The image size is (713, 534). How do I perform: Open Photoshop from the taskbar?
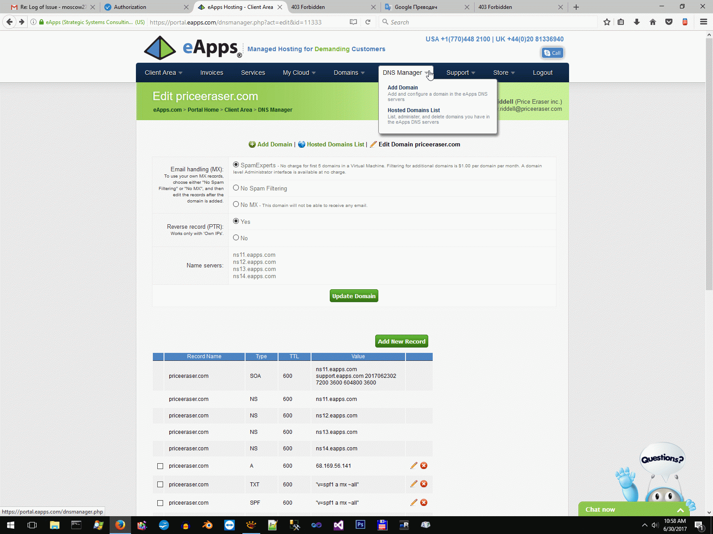coord(360,525)
